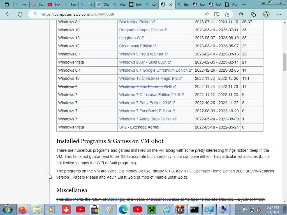Open the red downloader taskbar icon

tap(66, 209)
